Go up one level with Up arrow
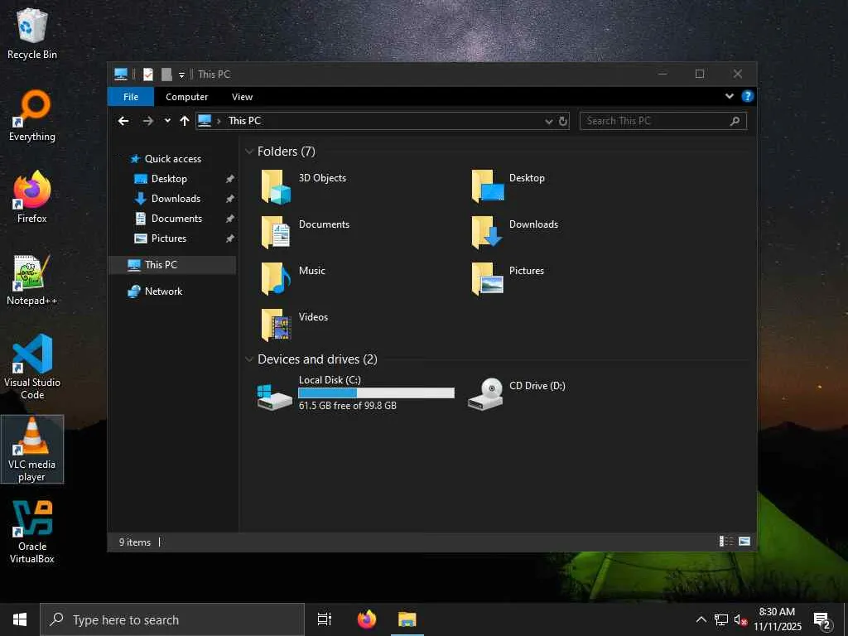The image size is (848, 636). tap(185, 121)
